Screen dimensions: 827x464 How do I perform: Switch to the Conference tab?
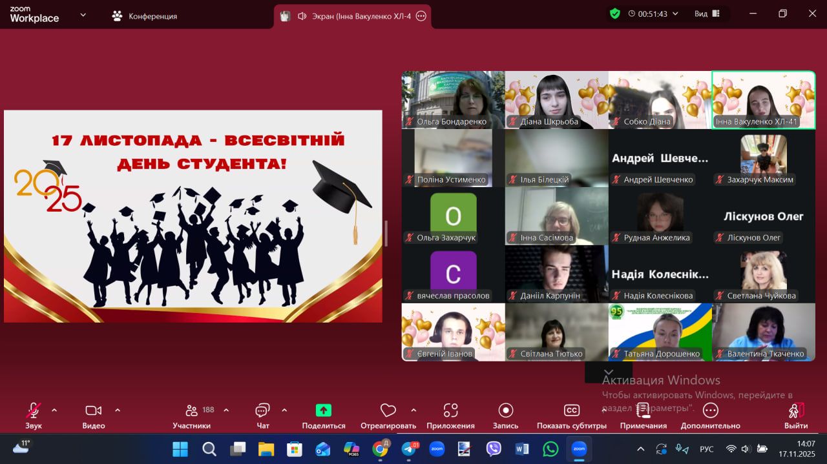[x=145, y=16]
